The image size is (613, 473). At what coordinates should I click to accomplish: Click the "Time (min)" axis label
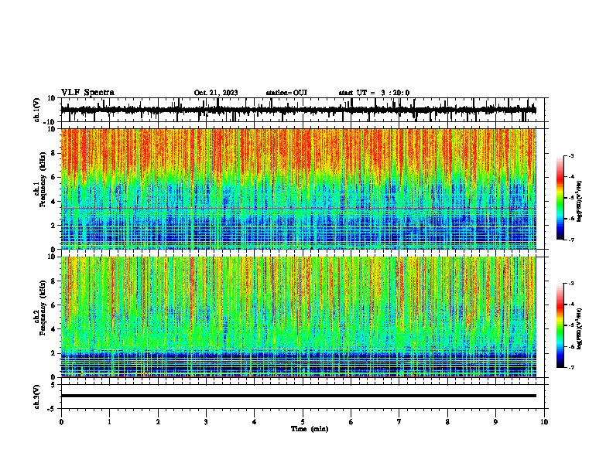tap(310, 429)
